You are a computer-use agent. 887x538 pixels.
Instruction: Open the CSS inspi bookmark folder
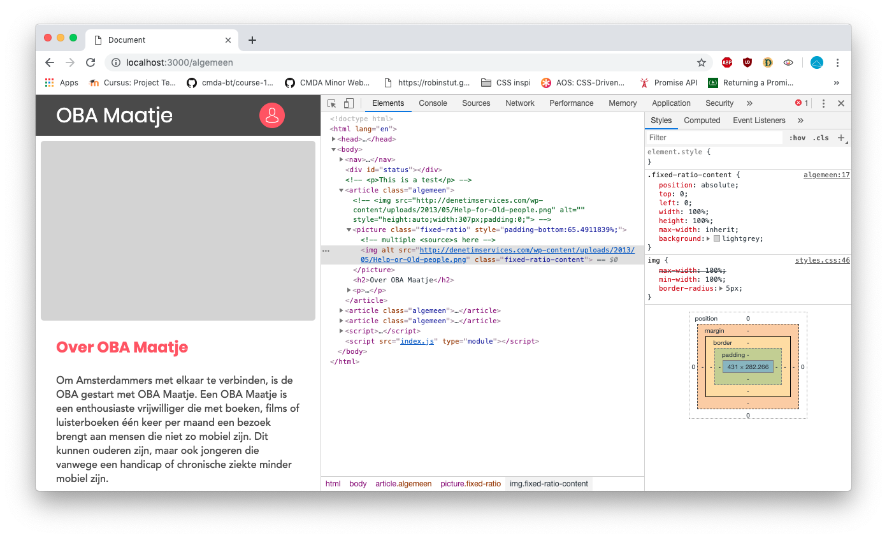(505, 82)
